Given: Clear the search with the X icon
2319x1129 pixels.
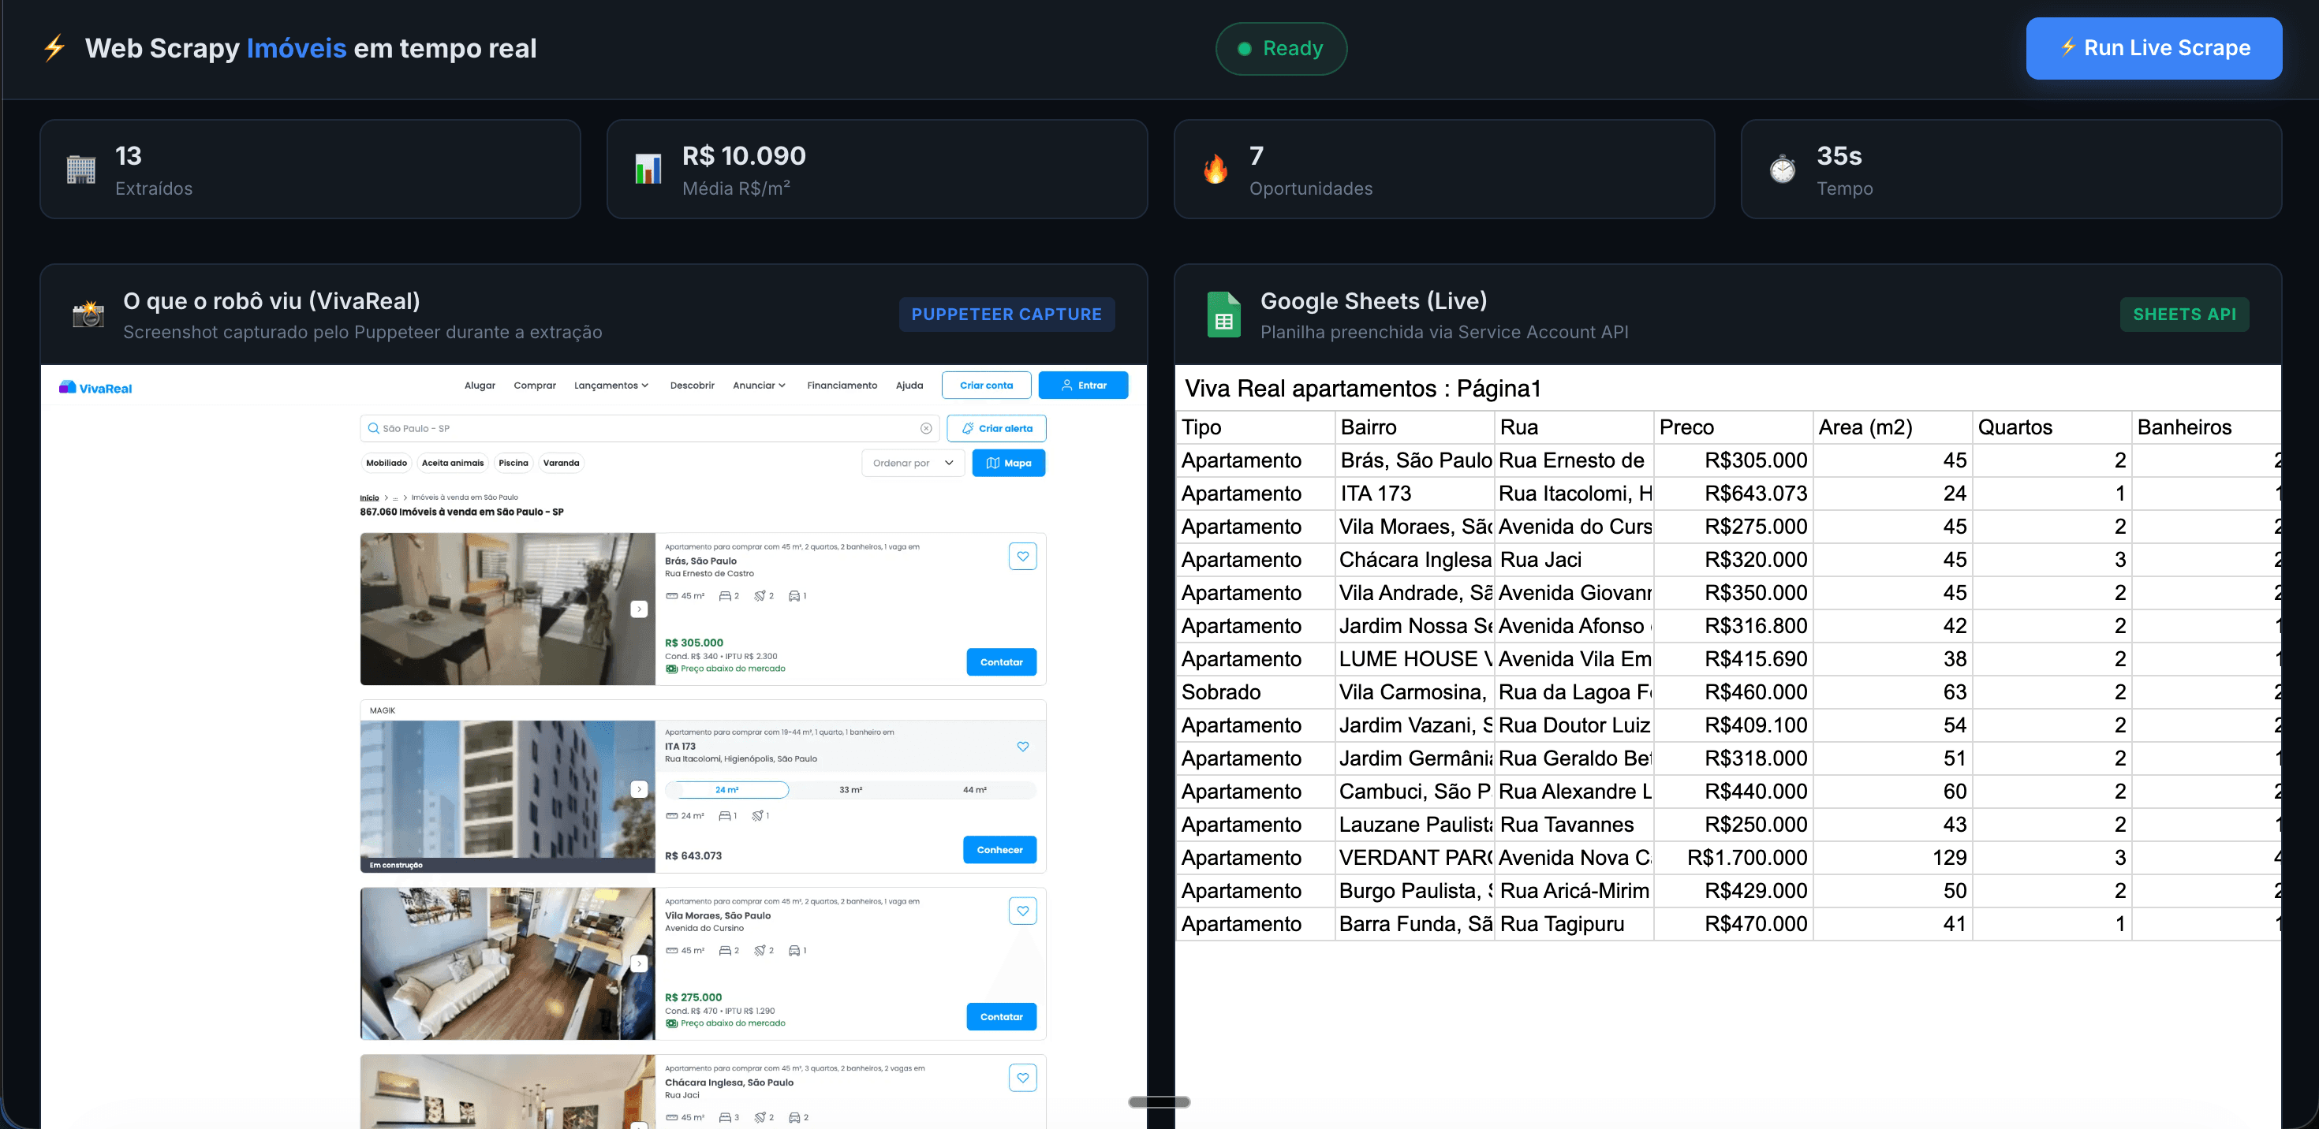Looking at the screenshot, I should pyautogui.click(x=925, y=428).
